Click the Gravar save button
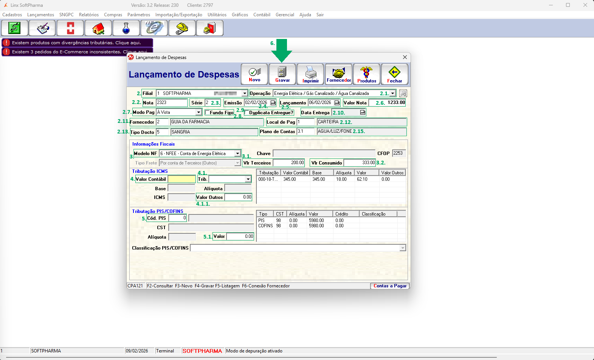This screenshot has height=360, width=594. (282, 74)
